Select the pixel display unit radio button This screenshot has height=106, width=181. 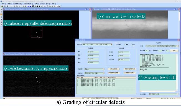click(x=125, y=44)
